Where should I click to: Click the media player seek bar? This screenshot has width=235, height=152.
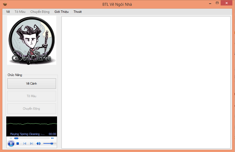(32, 138)
